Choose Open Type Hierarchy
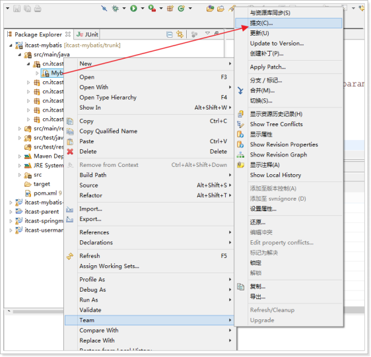 [149, 98]
